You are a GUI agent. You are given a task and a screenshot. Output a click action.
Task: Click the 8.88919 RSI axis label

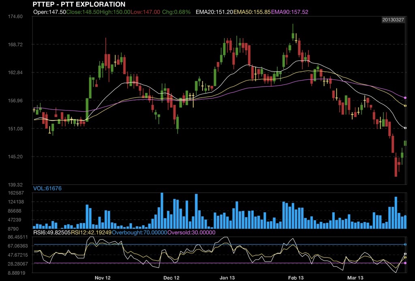[17, 273]
